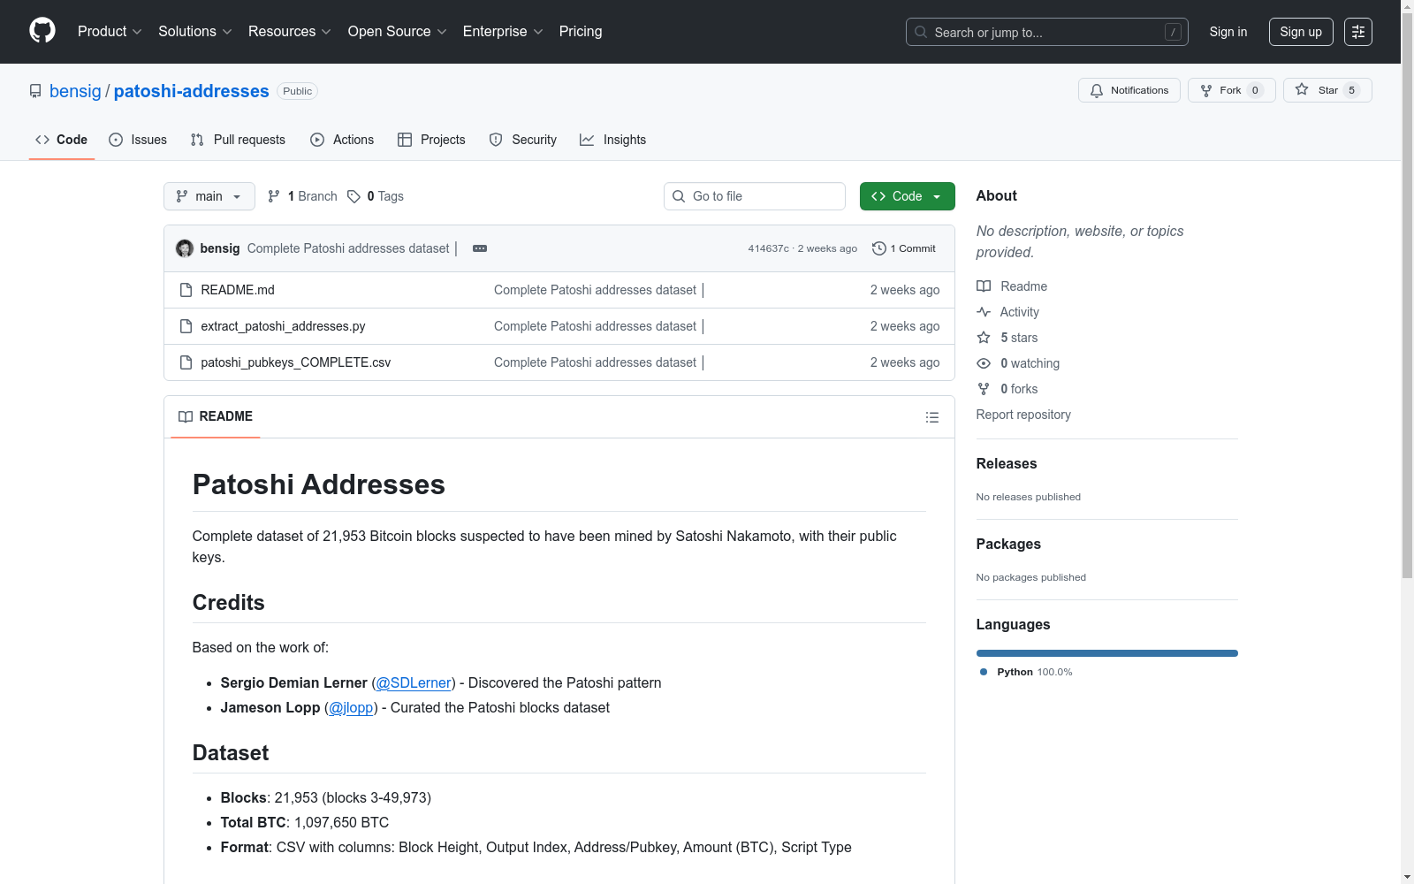The height and width of the screenshot is (884, 1414).
Task: Select the Insights tab
Action: pos(613,140)
